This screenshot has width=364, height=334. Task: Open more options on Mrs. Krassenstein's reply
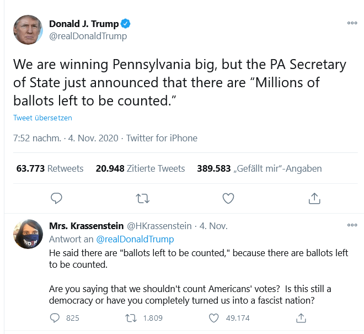(352, 226)
